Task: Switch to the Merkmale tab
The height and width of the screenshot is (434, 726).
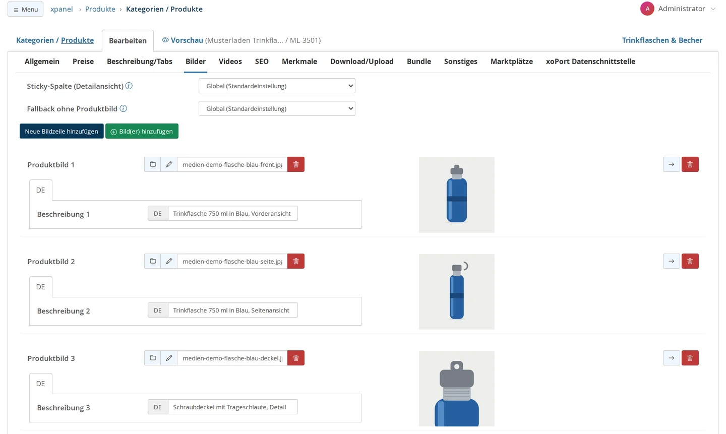Action: click(299, 61)
